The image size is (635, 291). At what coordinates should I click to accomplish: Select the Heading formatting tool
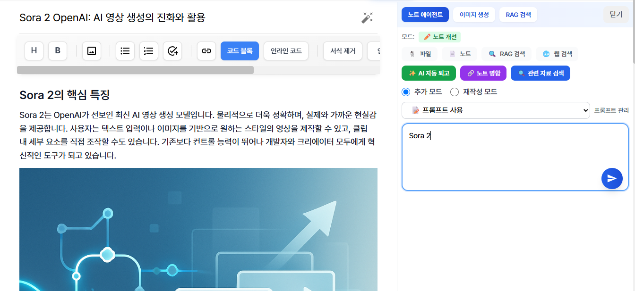[x=34, y=51]
